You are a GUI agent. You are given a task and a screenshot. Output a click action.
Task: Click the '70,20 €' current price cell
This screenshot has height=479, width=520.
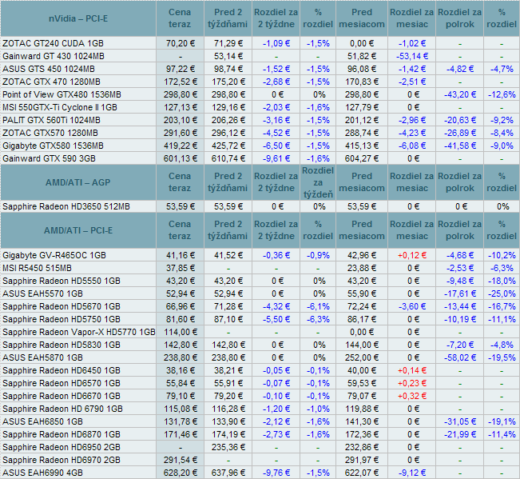[x=181, y=43]
